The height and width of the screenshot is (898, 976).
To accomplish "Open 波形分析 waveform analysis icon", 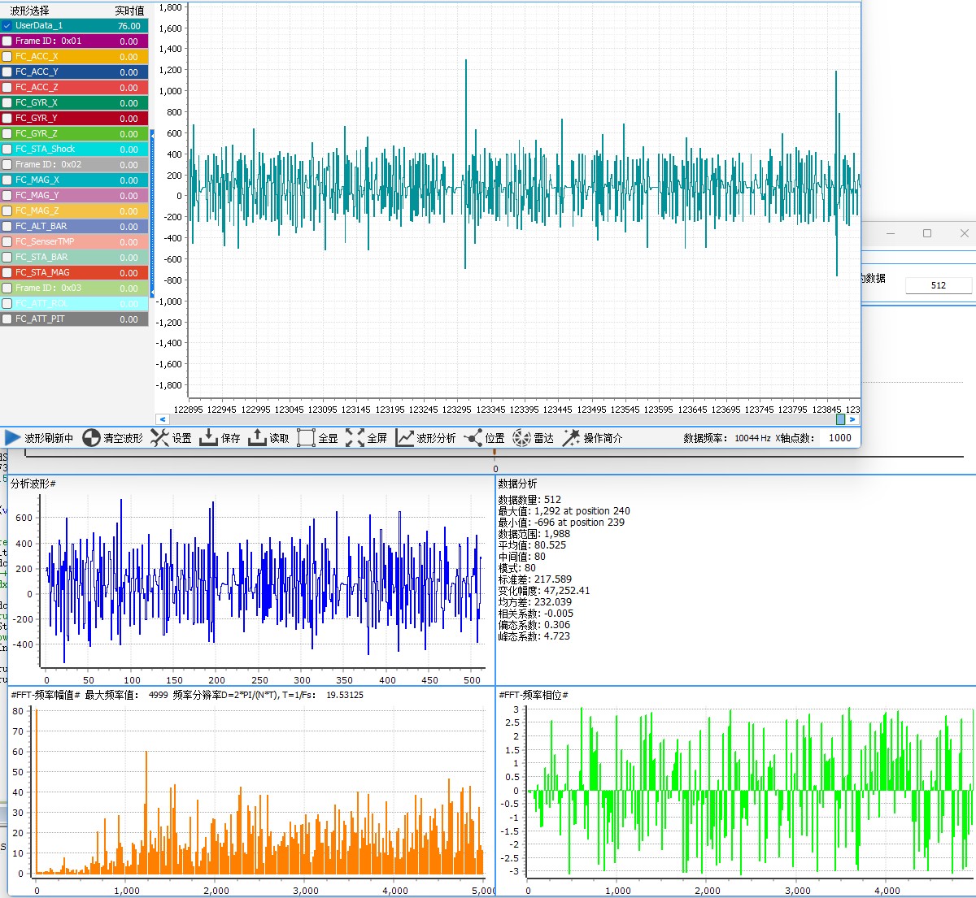I will [404, 438].
